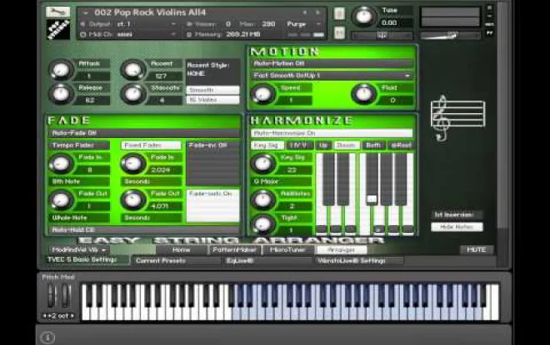The width and height of the screenshot is (550, 345).
Task: Click the previous preset arrow in header
Action: click(x=305, y=12)
